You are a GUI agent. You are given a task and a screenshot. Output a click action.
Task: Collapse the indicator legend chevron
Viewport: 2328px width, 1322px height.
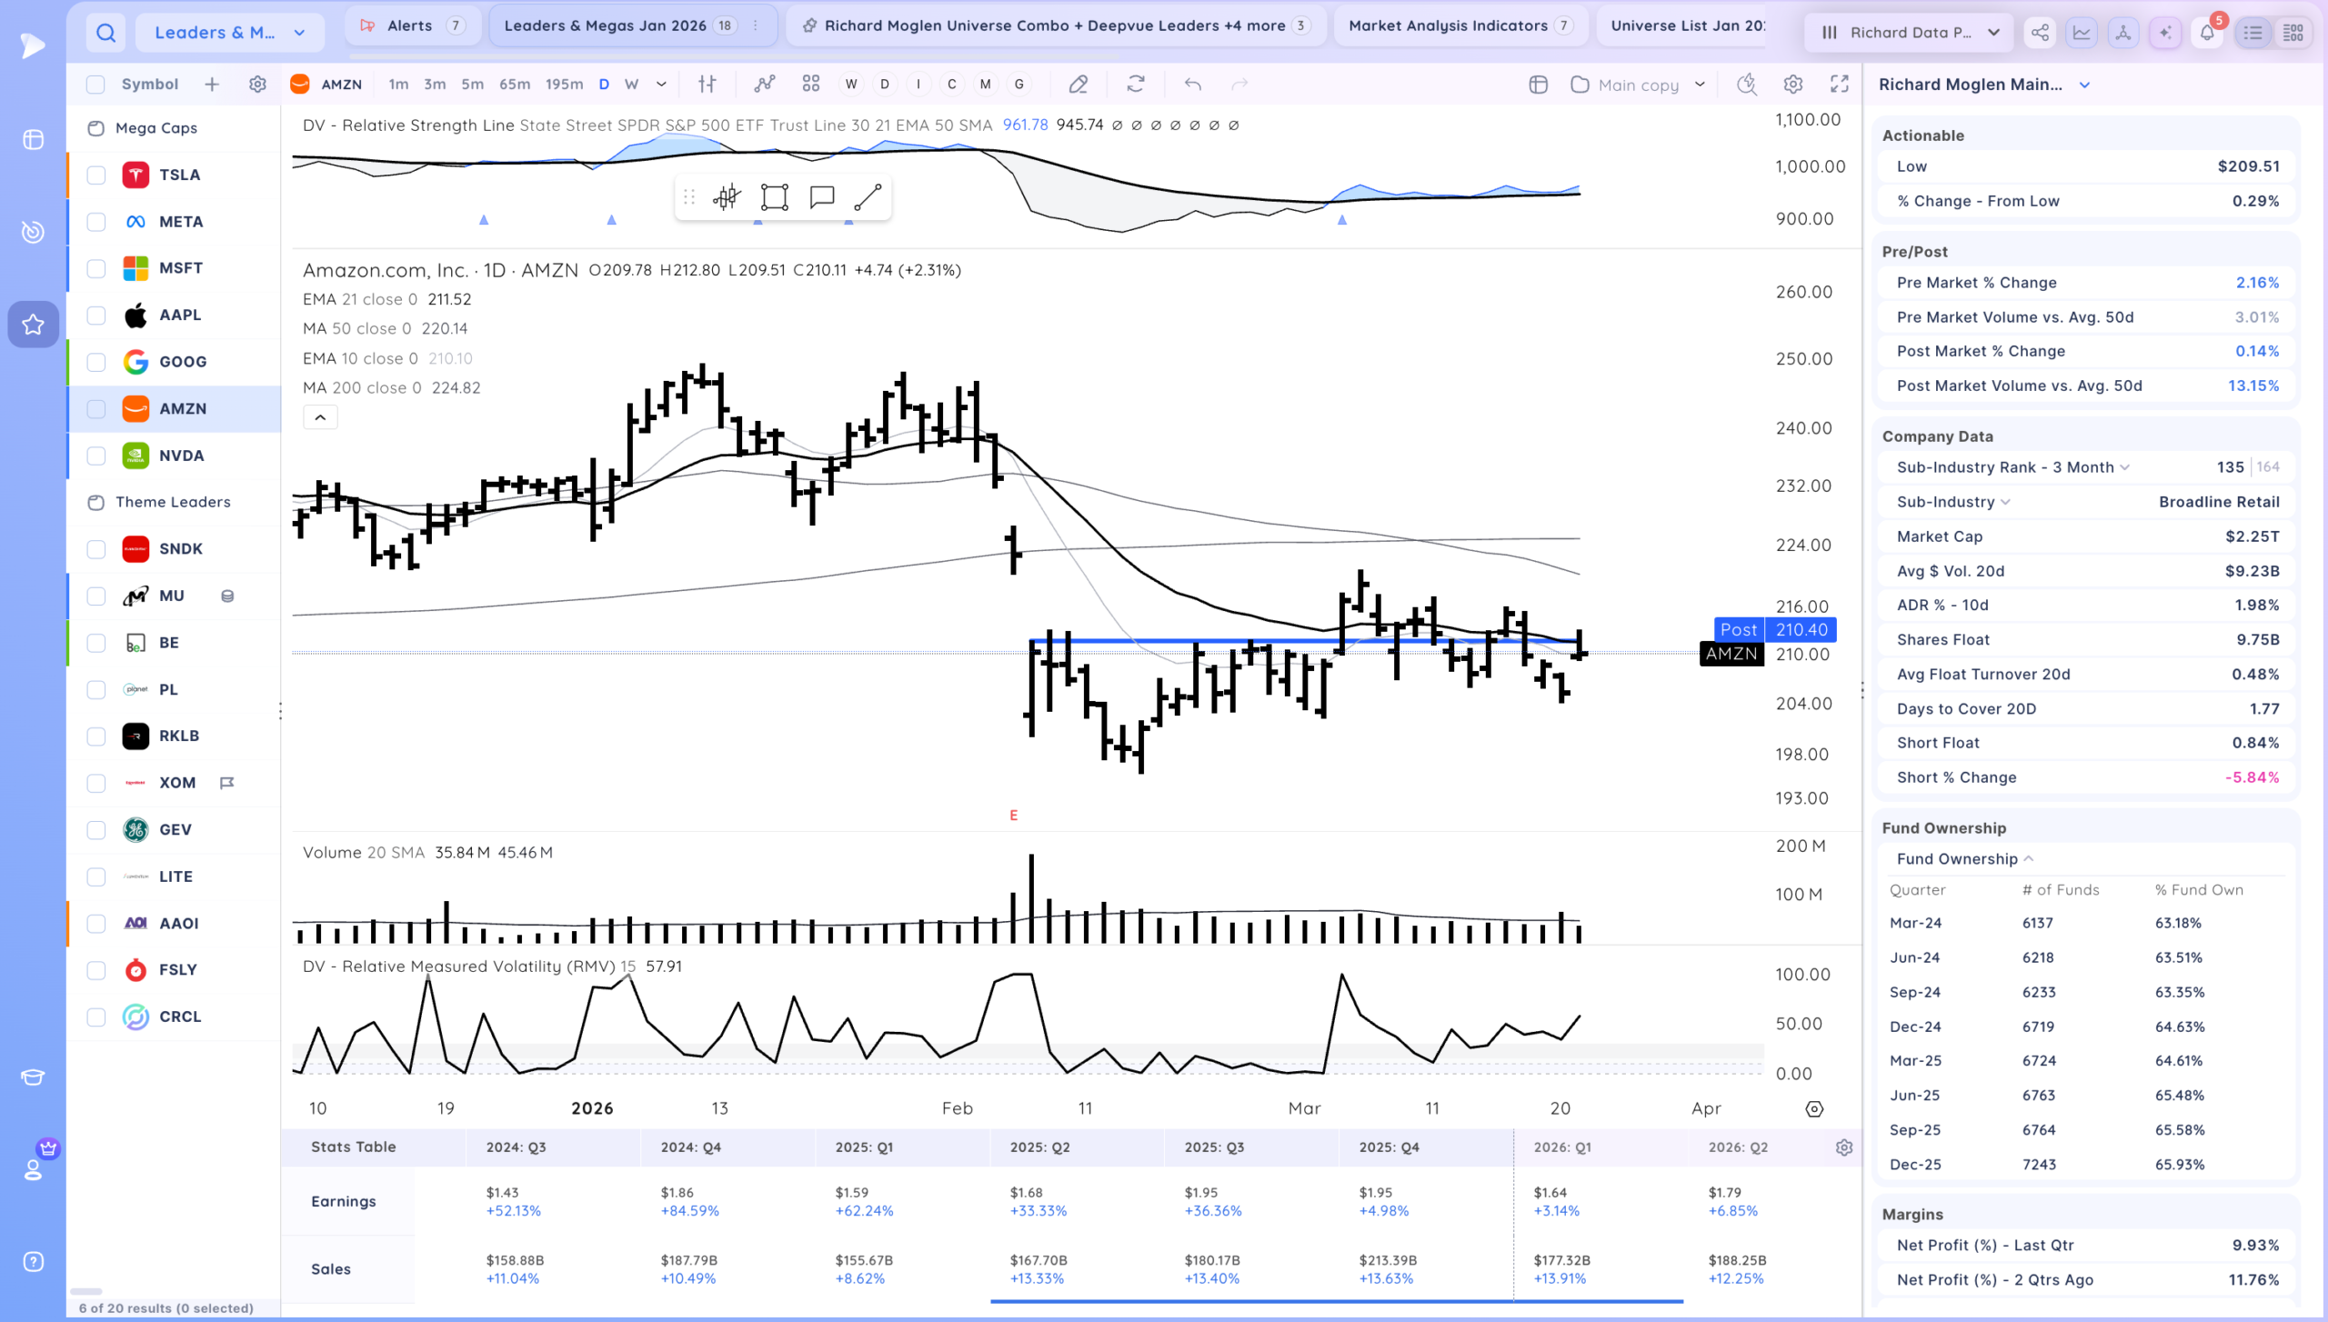coord(320,417)
